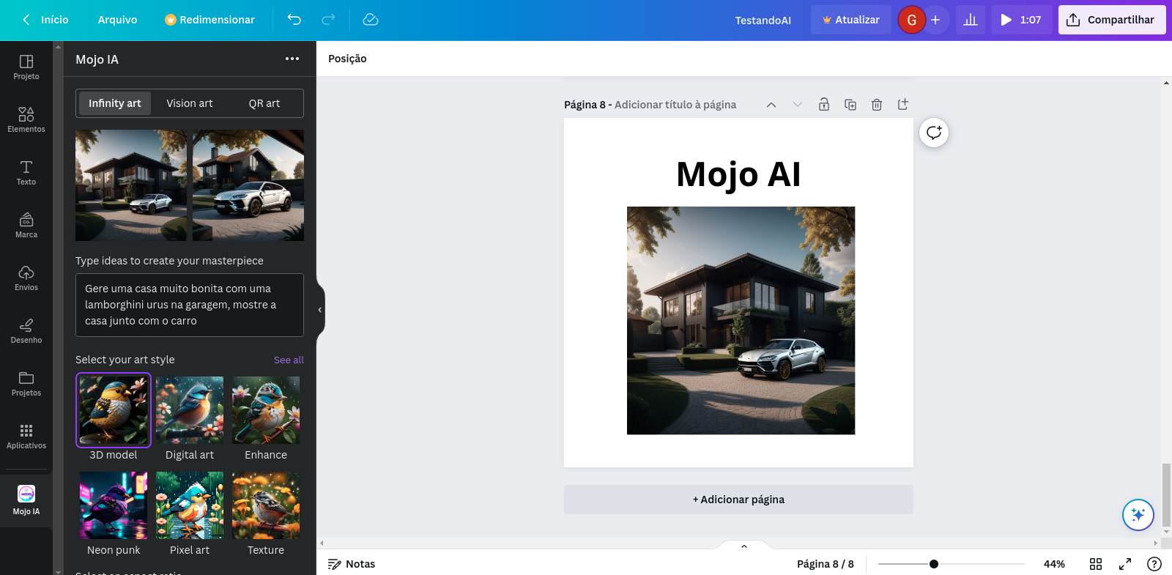Open the Canva magic assistant button
Viewport: 1172px width, 575px height.
coord(1138,514)
